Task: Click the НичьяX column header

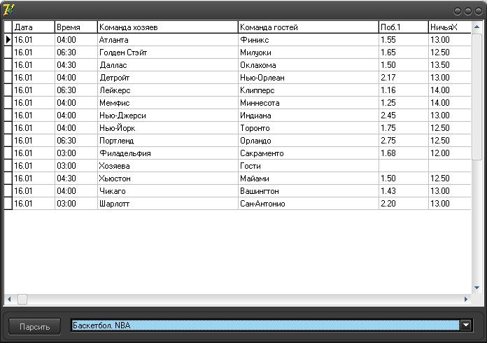Action: pyautogui.click(x=448, y=27)
